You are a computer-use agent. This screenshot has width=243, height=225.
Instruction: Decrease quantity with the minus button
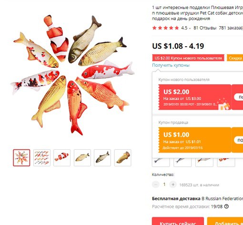pos(156,184)
